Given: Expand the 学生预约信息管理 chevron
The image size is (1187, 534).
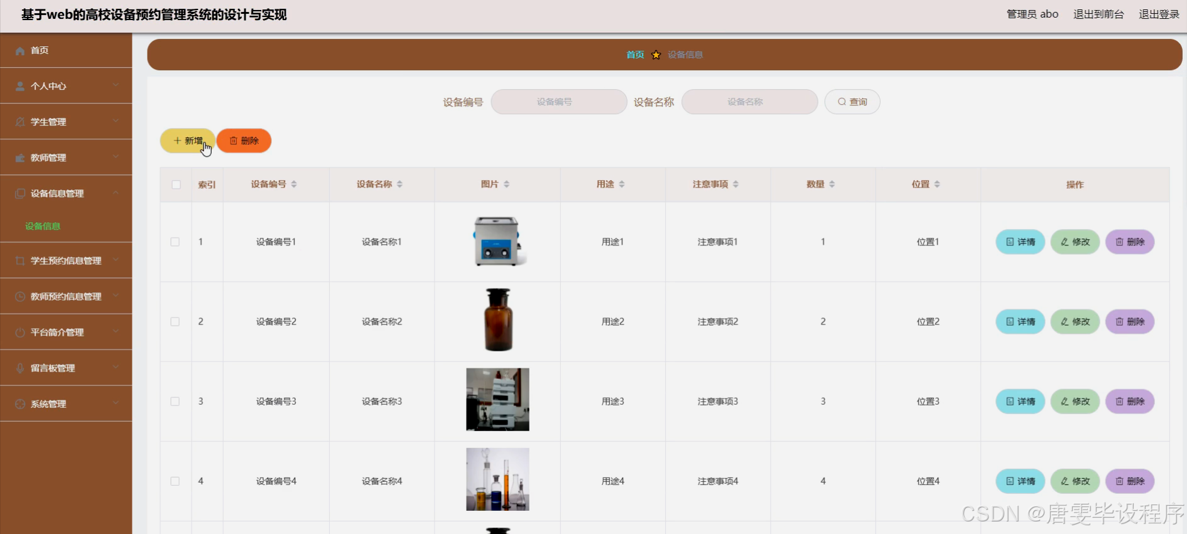Looking at the screenshot, I should pyautogui.click(x=116, y=260).
